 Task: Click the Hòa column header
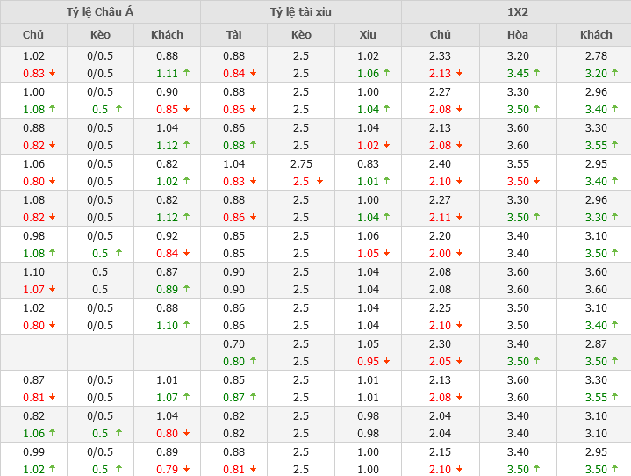[x=518, y=34]
